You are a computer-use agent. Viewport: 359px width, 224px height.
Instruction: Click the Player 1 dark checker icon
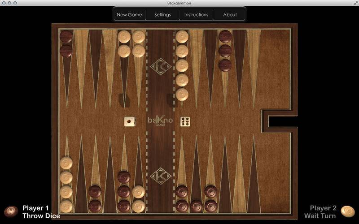11,211
